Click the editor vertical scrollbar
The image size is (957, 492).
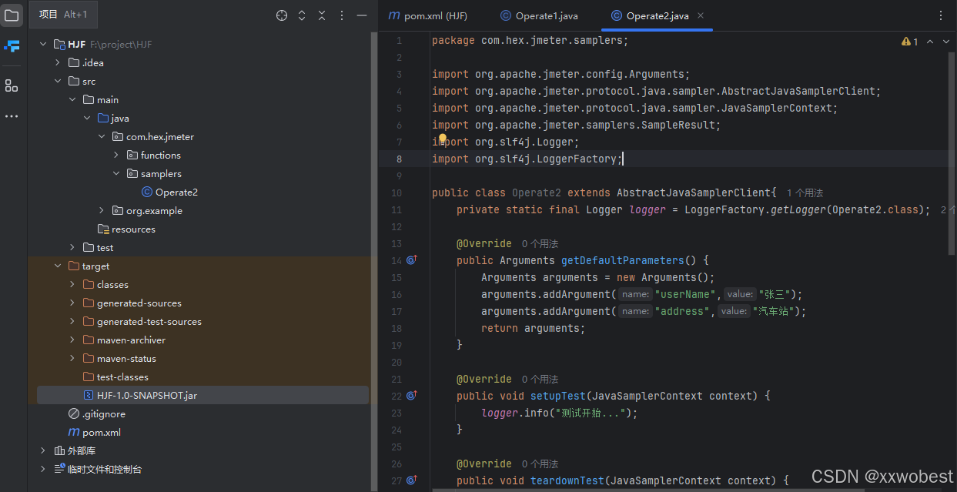[x=952, y=154]
